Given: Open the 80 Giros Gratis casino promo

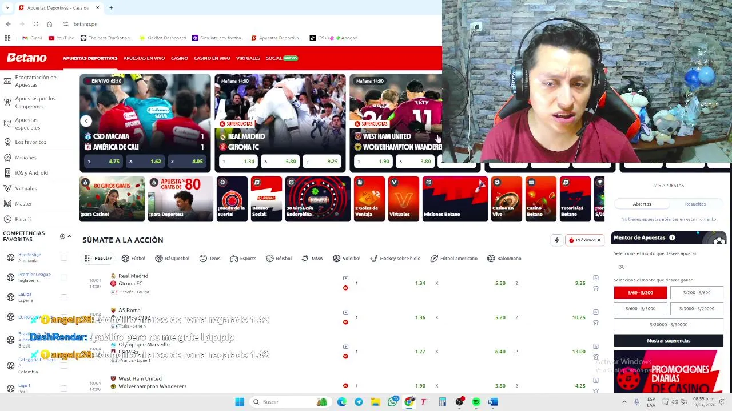Looking at the screenshot, I should (112, 199).
